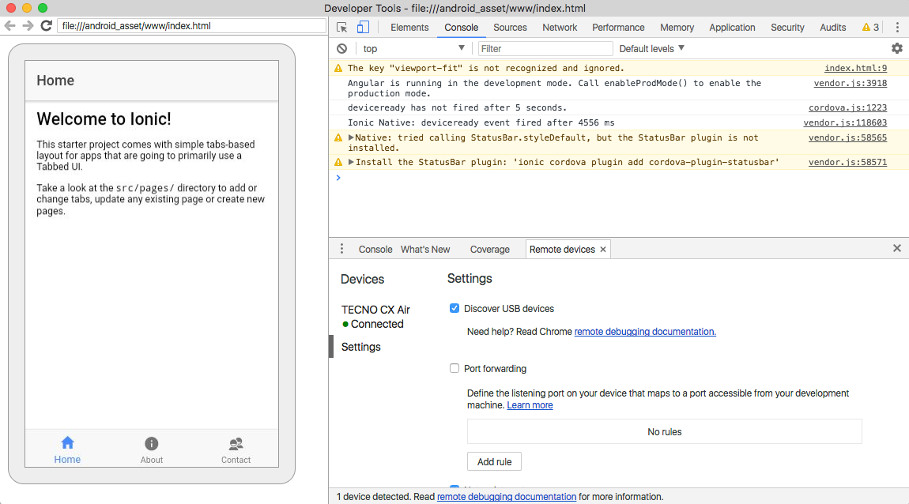Open the Coverage drawer tab
Screen dimensions: 909x504
point(489,249)
